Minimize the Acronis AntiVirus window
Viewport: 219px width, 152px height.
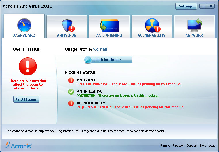203,6
